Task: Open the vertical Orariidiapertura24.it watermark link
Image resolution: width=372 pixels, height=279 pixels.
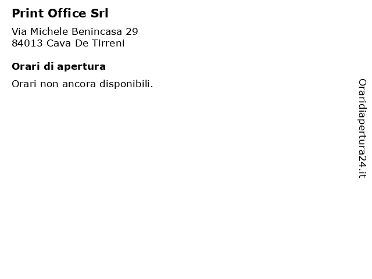Action: 362,128
